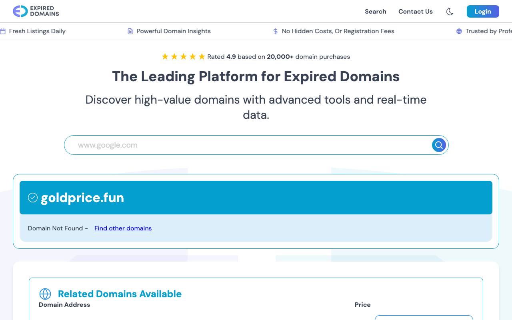Click the Rated 4.9 rating text
512x320 pixels.
click(x=278, y=57)
